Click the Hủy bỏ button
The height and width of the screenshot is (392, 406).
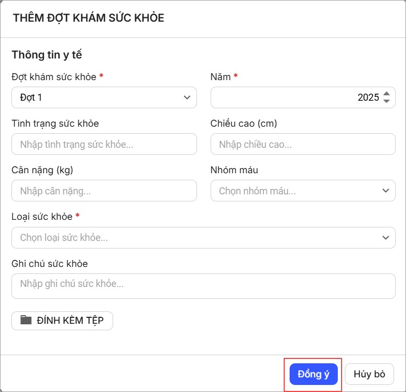369,374
